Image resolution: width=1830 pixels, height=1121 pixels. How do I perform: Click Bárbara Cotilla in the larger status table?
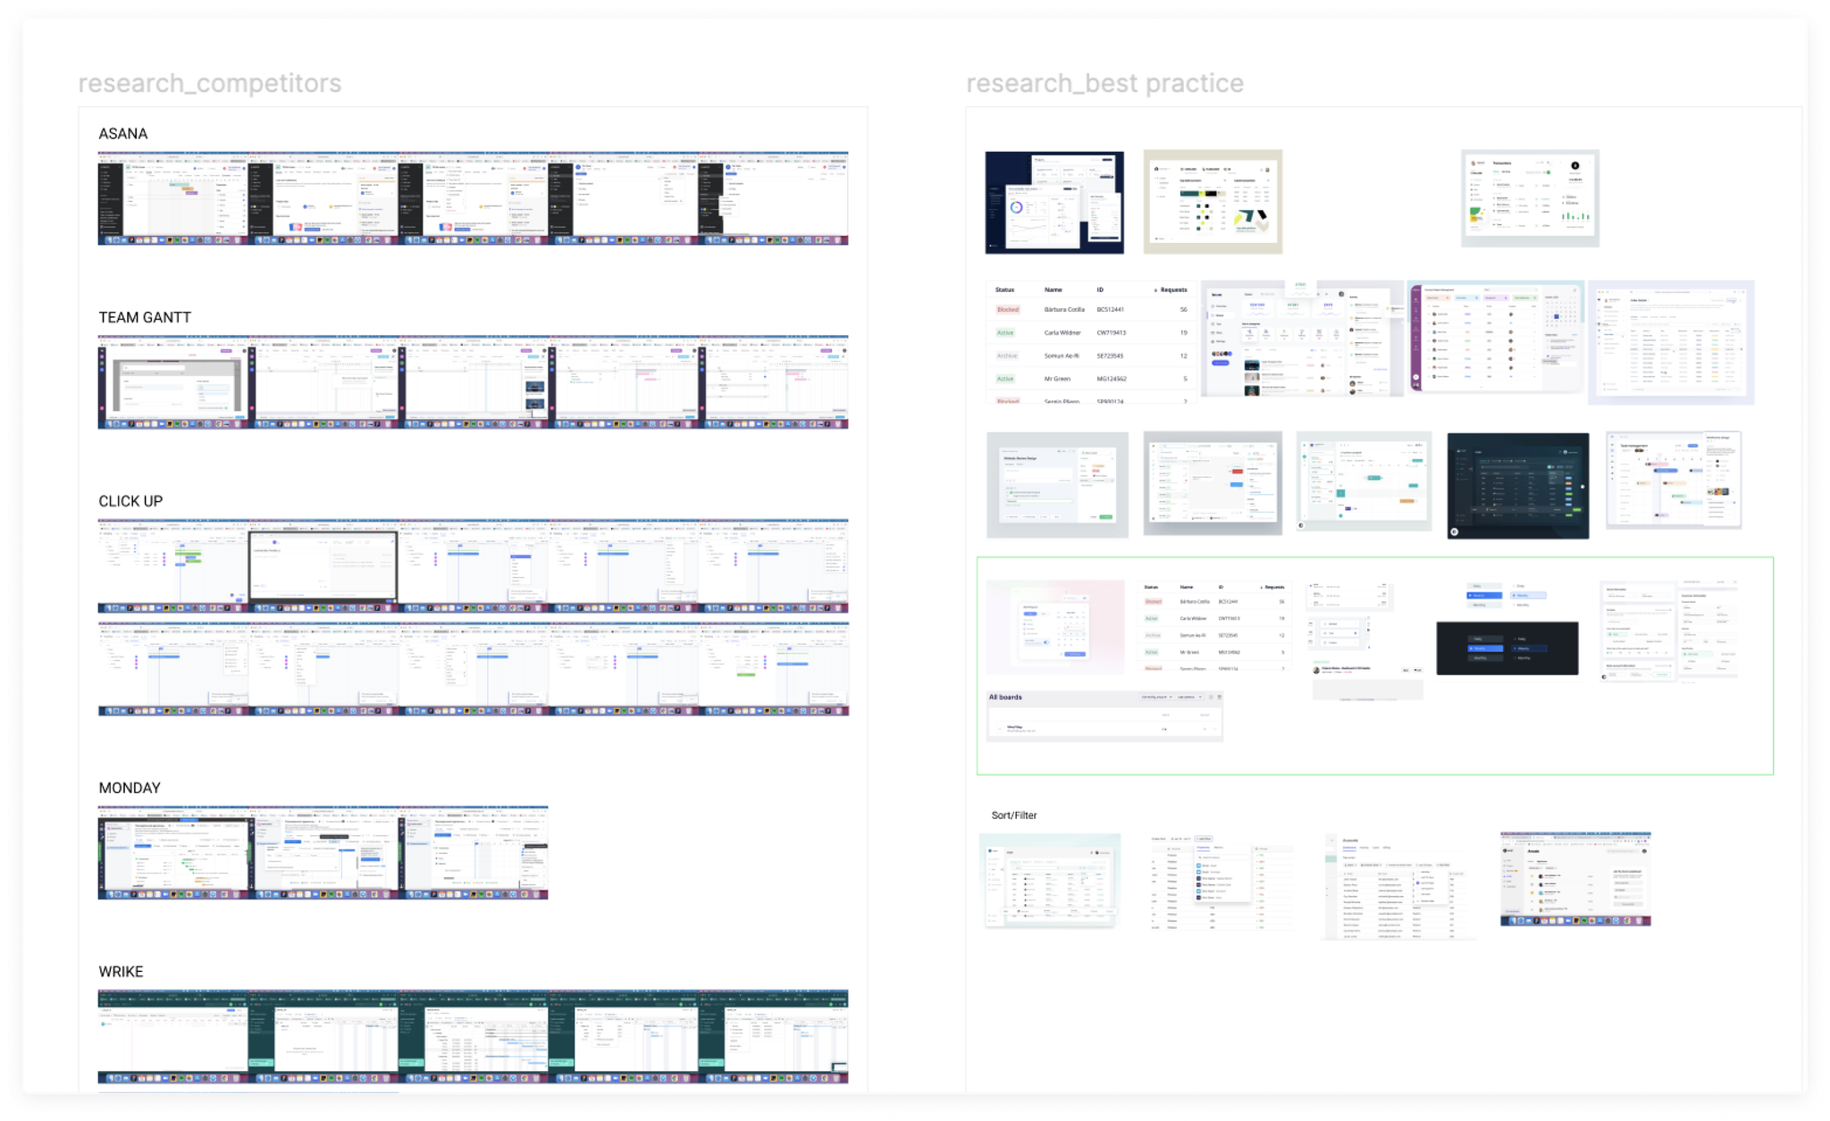[x=1064, y=310]
